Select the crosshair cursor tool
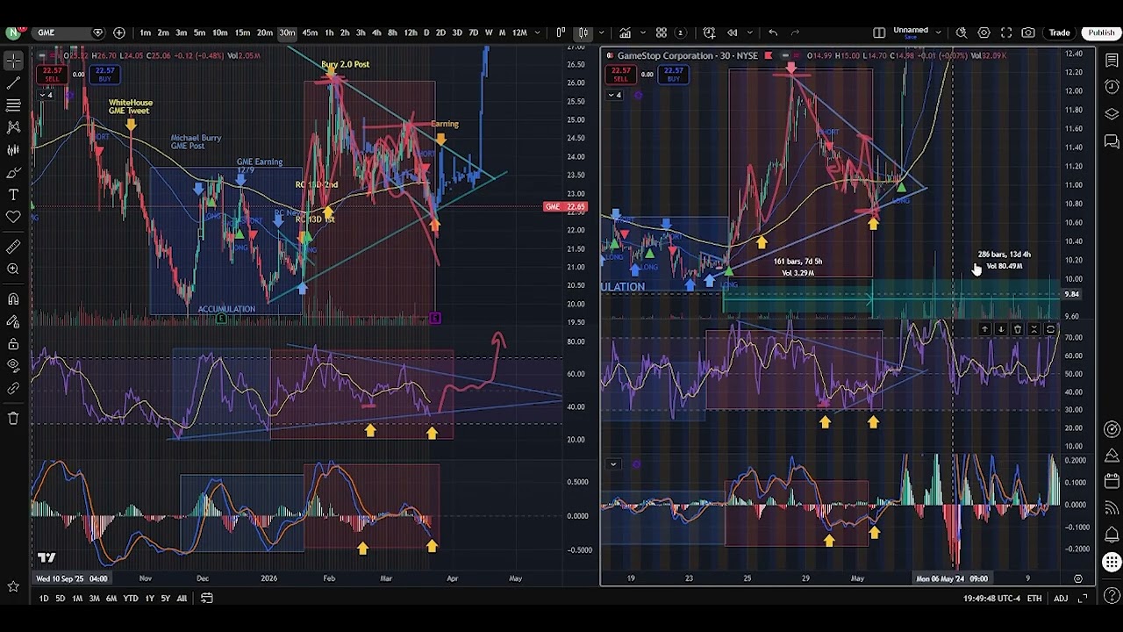The height and width of the screenshot is (632, 1123). 13,61
